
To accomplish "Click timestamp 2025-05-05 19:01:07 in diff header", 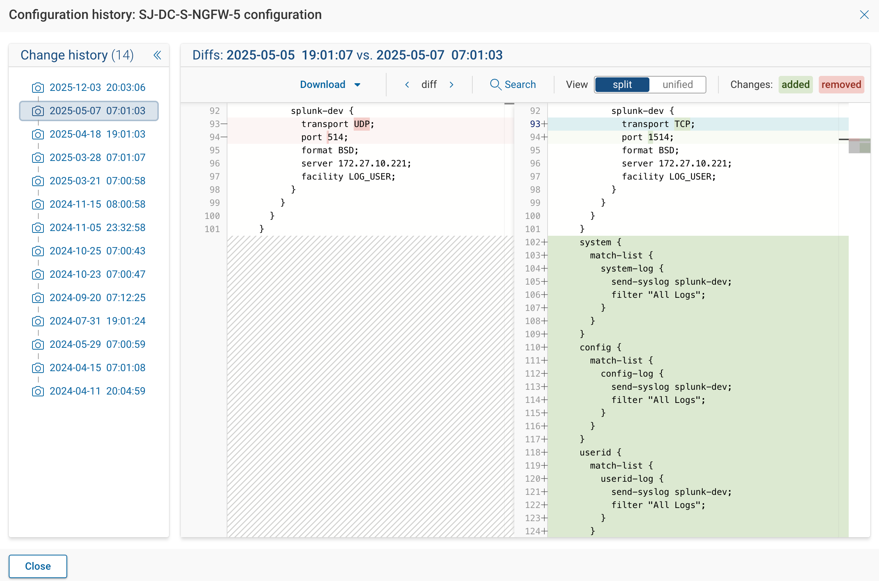I will point(290,55).
